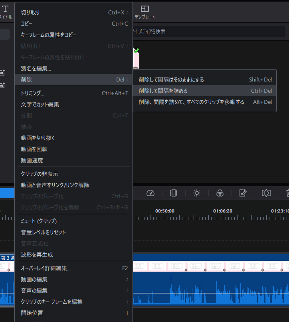Click the video stabilizer icon
The width and height of the screenshot is (289, 322).
(174, 193)
